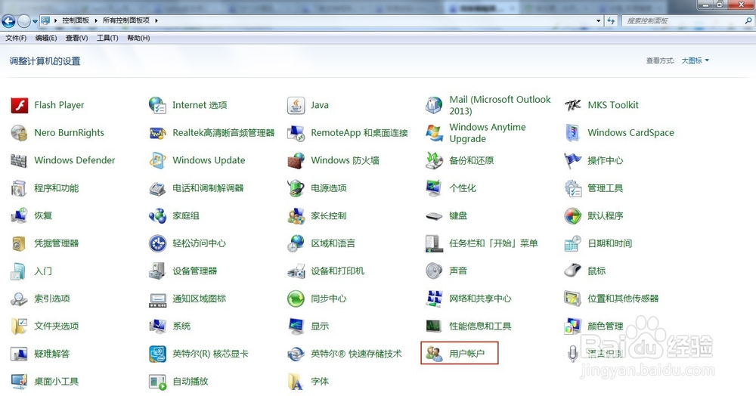Click 位置和其他传感器 link text
The image size is (756, 396).
[x=623, y=299]
